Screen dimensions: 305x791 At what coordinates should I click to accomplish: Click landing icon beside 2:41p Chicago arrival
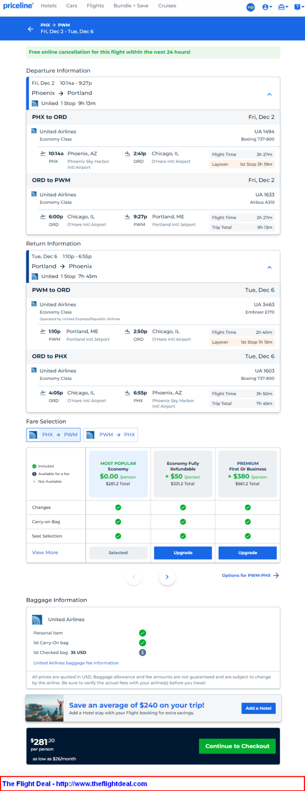coord(127,153)
